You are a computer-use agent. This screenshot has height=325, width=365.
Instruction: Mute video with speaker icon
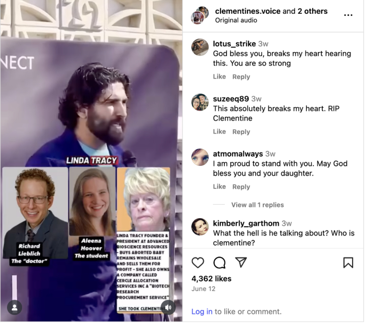pos(168,307)
